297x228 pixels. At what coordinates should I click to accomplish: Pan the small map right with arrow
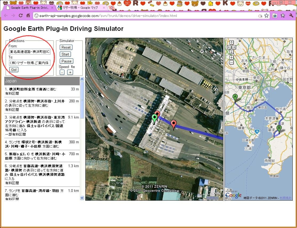pos(234,47)
